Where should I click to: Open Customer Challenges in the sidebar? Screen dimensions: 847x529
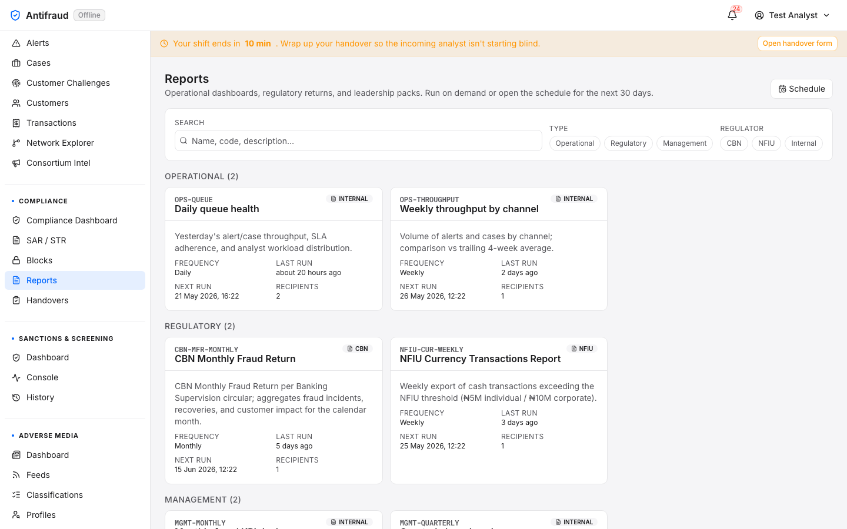pos(75,83)
